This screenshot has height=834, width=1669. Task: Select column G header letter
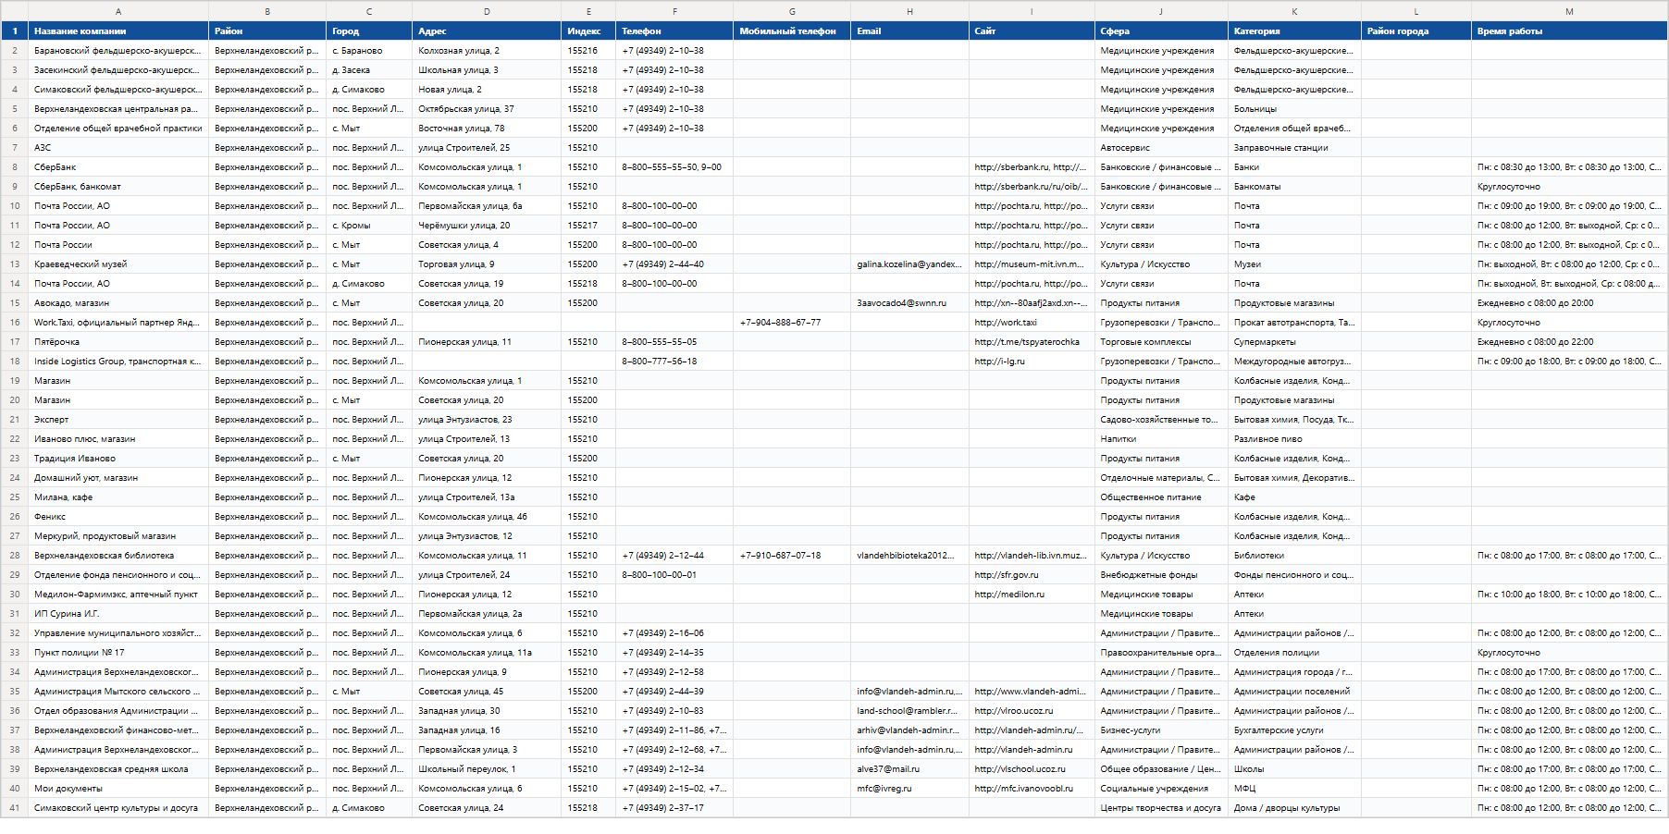(792, 11)
